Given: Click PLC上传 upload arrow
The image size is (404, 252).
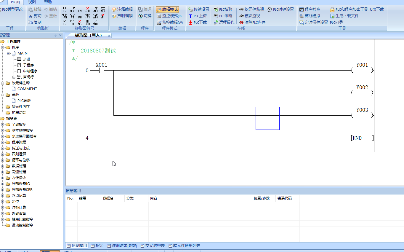Looking at the screenshot, I should tap(198, 16).
